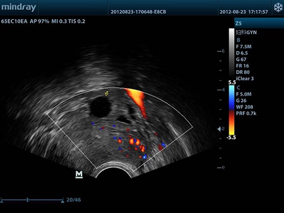The height and width of the screenshot is (213, 284).
Task: Click the focus position arrow on depth scale
Action: click(219, 129)
